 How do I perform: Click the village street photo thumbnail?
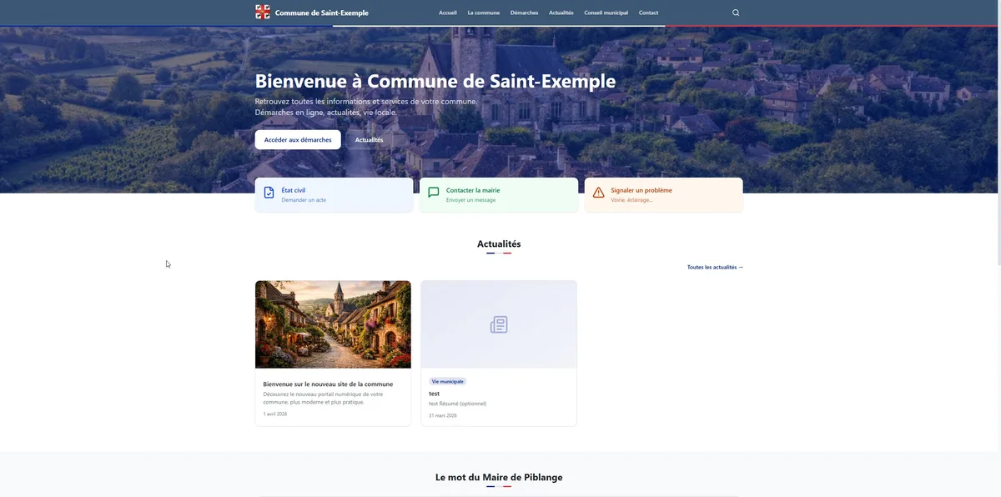tap(333, 324)
